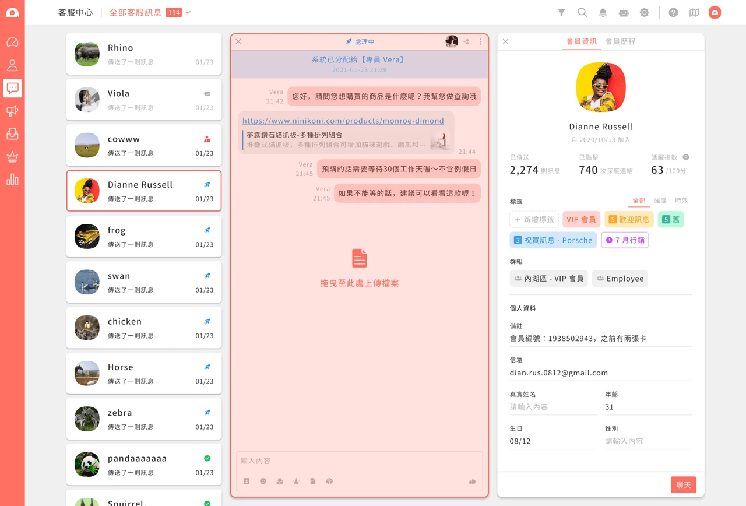Open the megaphone broadcast icon in sidebar
This screenshot has height=506, width=746.
pos(12,111)
